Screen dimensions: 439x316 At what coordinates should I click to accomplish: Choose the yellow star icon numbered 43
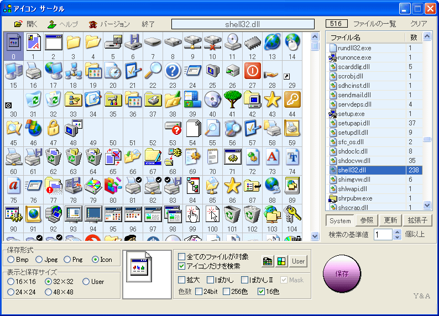click(272, 103)
